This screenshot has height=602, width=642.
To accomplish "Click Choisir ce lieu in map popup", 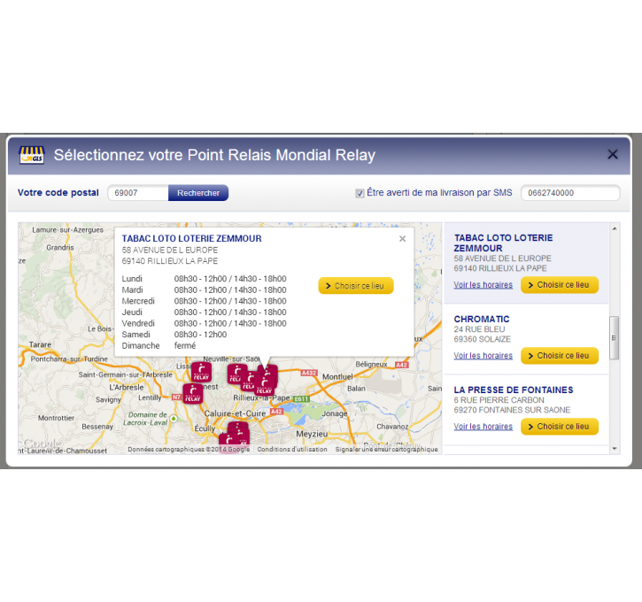I will coord(356,286).
